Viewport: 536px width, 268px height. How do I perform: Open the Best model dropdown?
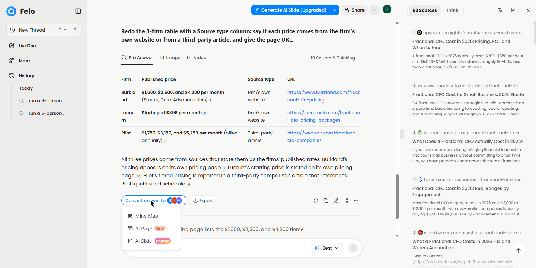(327, 248)
